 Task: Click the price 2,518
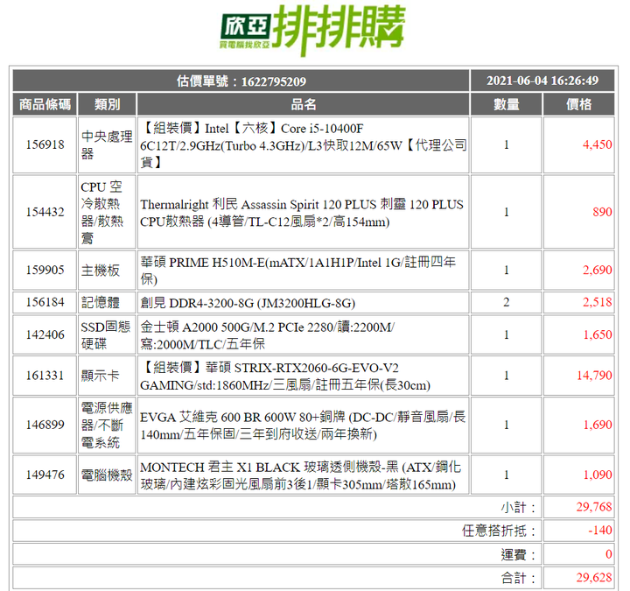click(598, 302)
